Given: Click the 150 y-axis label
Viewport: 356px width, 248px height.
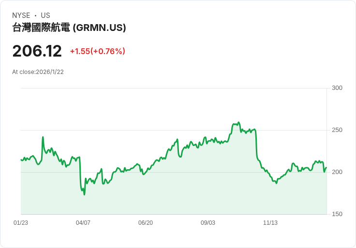Looking at the screenshot, I should click(337, 214).
